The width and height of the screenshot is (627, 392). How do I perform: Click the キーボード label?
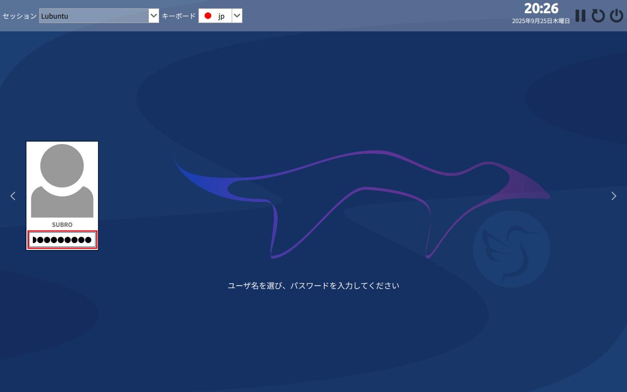179,16
